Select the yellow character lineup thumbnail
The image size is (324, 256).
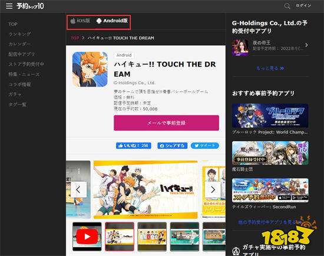pos(152,237)
